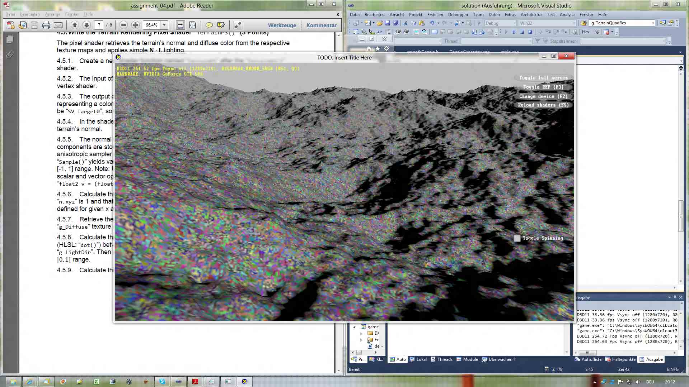Open the g_TerrainQuadRes search dropdown
689x387 pixels.
653,23
